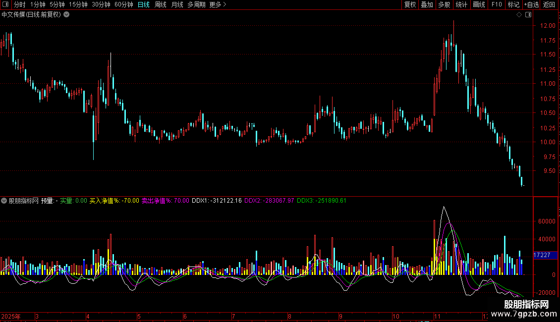Expand the 更多 periods list
560x322 pixels.
218,4
